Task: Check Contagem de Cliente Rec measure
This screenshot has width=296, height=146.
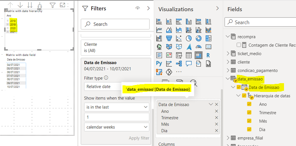Action: (x=239, y=45)
